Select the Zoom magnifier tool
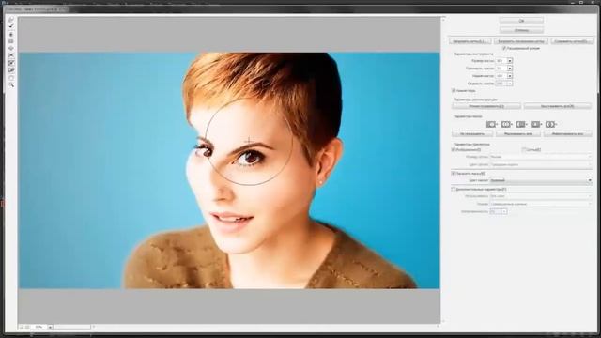Viewport: 601px width, 338px height. click(x=11, y=84)
